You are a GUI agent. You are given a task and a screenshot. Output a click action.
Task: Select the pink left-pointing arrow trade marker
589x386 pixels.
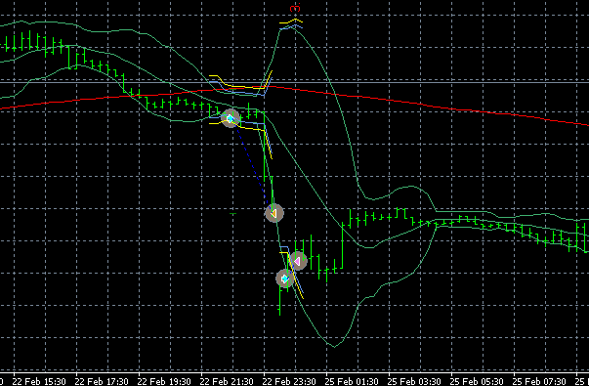(298, 261)
